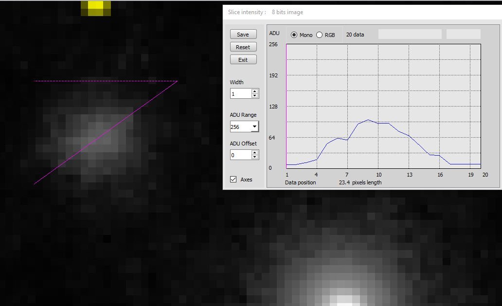Click inside the Width value field
Screen dimensions: 502x306
point(240,93)
